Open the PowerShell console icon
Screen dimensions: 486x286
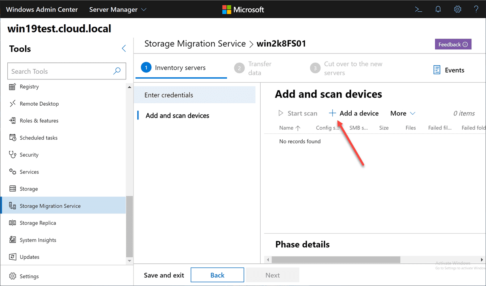point(419,9)
